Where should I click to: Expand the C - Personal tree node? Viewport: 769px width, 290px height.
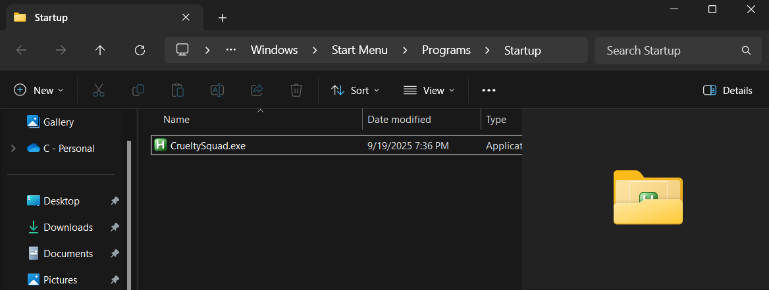tap(13, 149)
